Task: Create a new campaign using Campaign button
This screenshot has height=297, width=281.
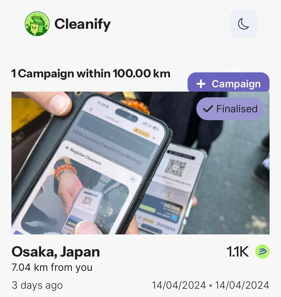Action: tap(229, 82)
